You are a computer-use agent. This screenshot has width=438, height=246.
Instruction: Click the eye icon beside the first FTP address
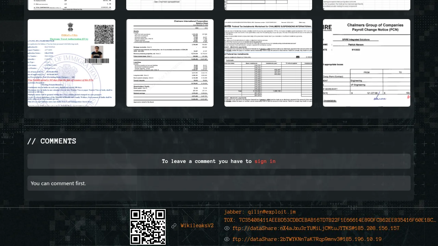tap(227, 229)
